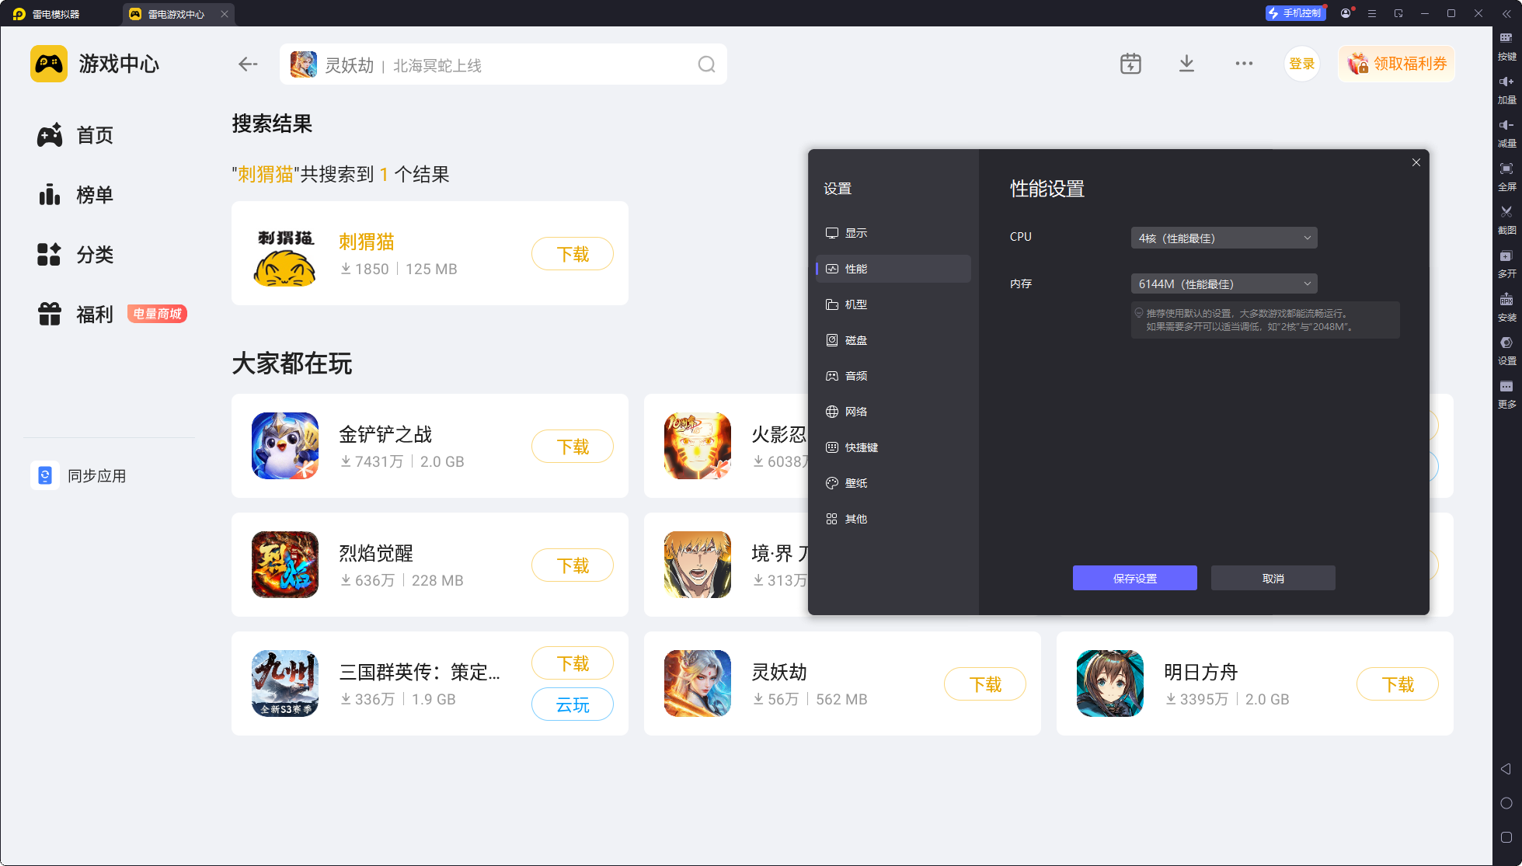Expand the 内存 memory dropdown

[x=1224, y=284]
